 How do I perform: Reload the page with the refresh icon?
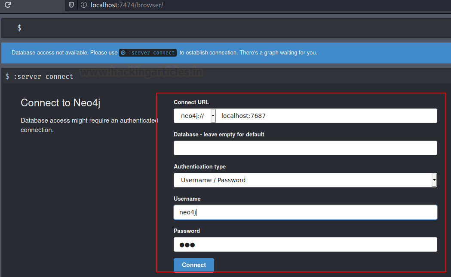[8, 5]
